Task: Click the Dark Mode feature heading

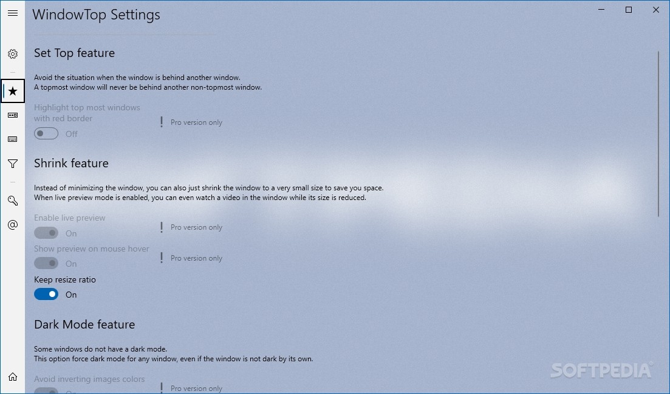Action: 84,324
